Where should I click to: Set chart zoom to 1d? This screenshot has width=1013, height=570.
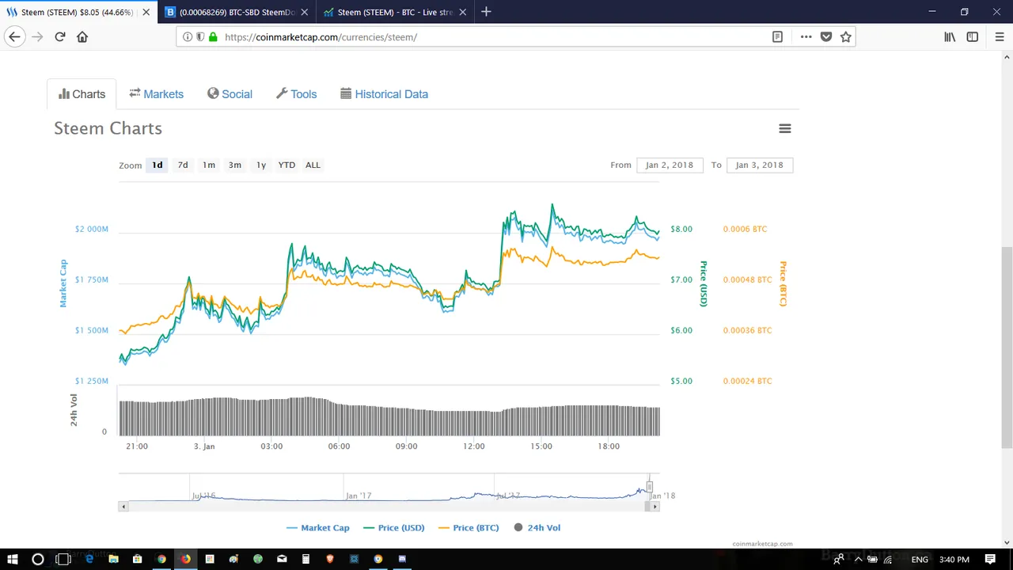pyautogui.click(x=157, y=165)
